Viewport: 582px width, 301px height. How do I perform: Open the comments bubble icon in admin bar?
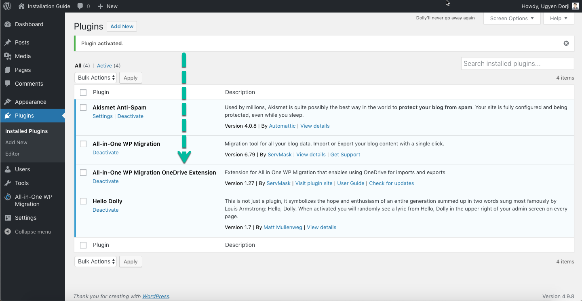pyautogui.click(x=80, y=6)
